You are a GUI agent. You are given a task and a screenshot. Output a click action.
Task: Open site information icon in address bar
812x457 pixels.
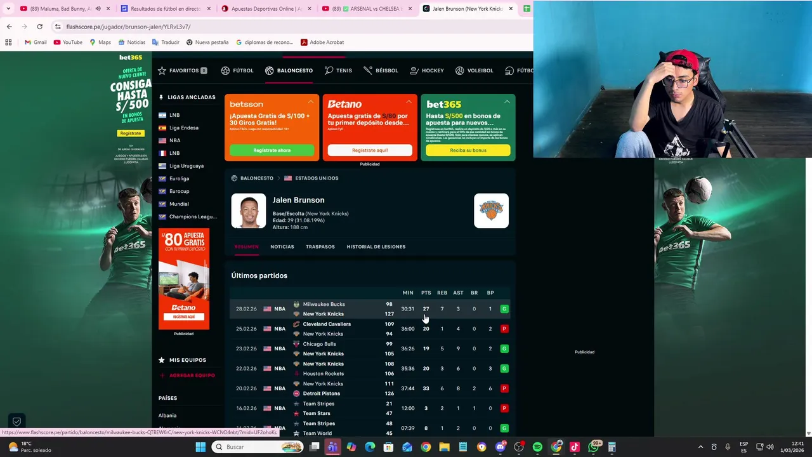[x=58, y=27]
